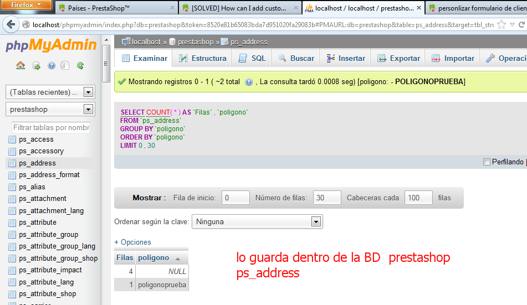
Task: Switch to the 'Países - PrestaShop' browser tab
Action: (x=116, y=8)
